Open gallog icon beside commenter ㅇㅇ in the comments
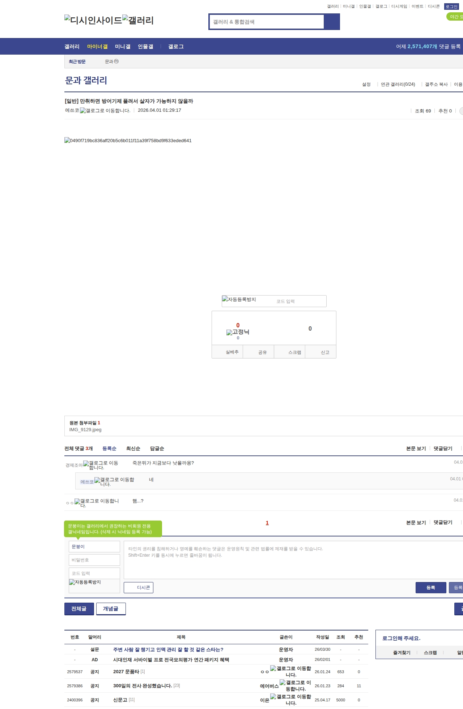 tap(97, 503)
